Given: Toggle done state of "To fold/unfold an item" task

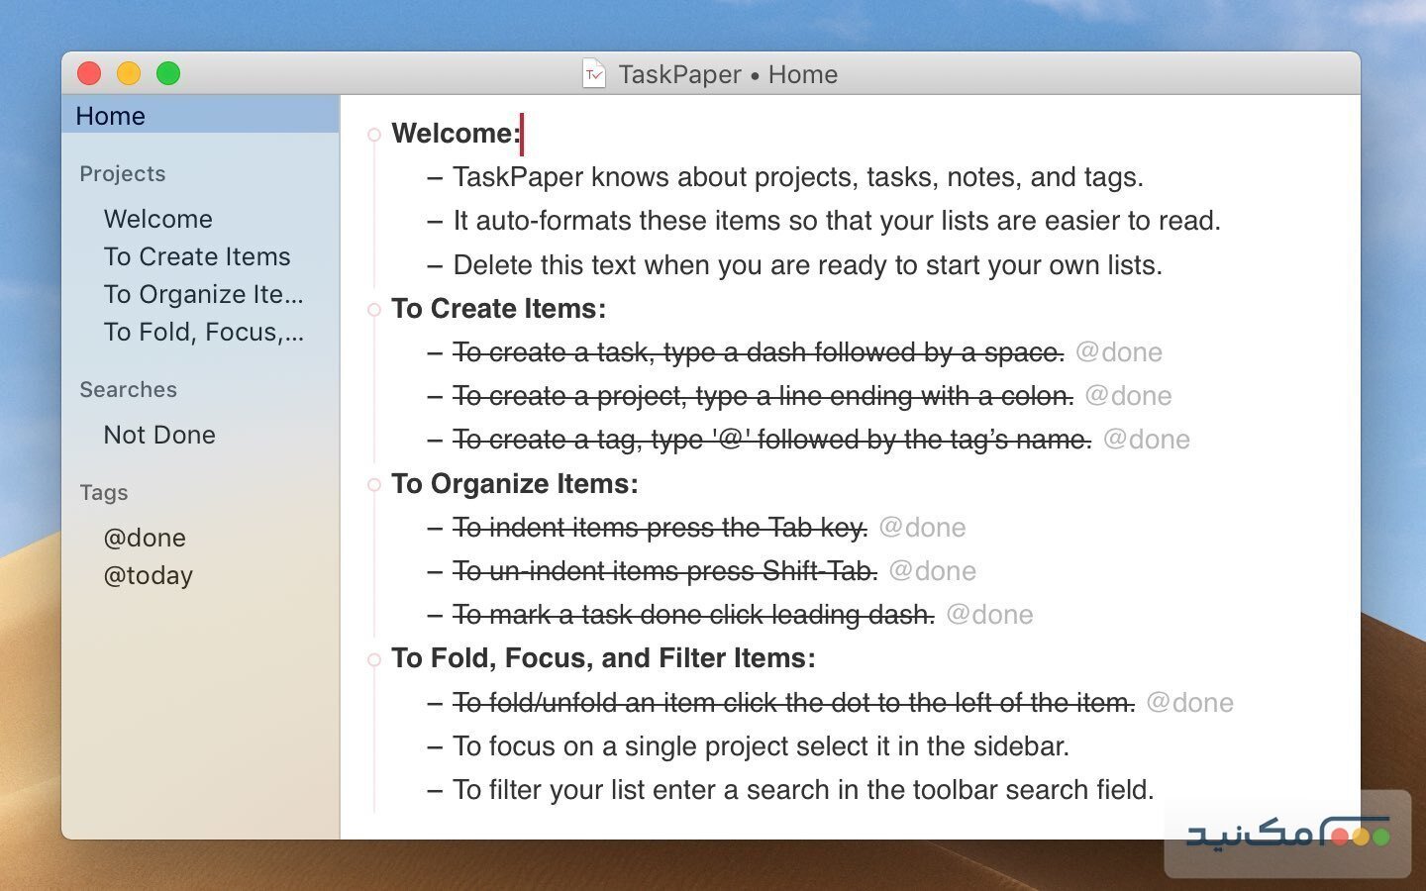Looking at the screenshot, I should [434, 703].
